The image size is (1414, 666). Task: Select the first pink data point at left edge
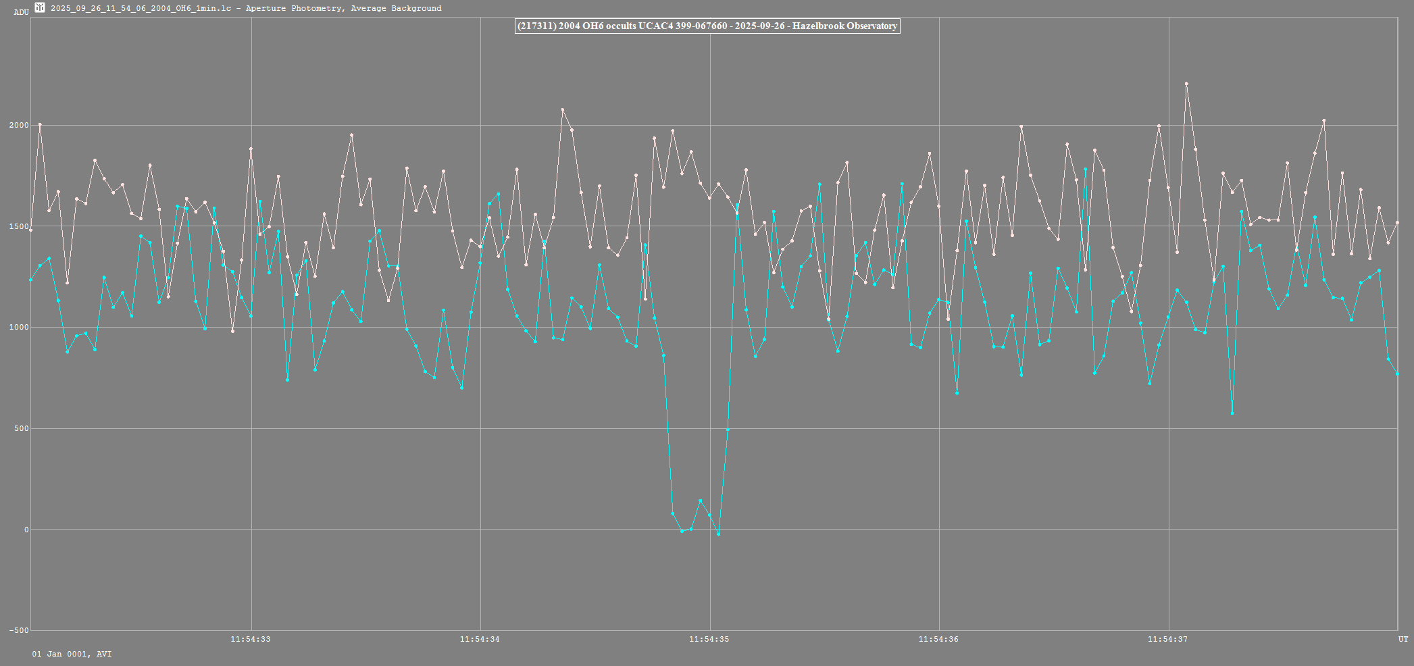tap(31, 230)
